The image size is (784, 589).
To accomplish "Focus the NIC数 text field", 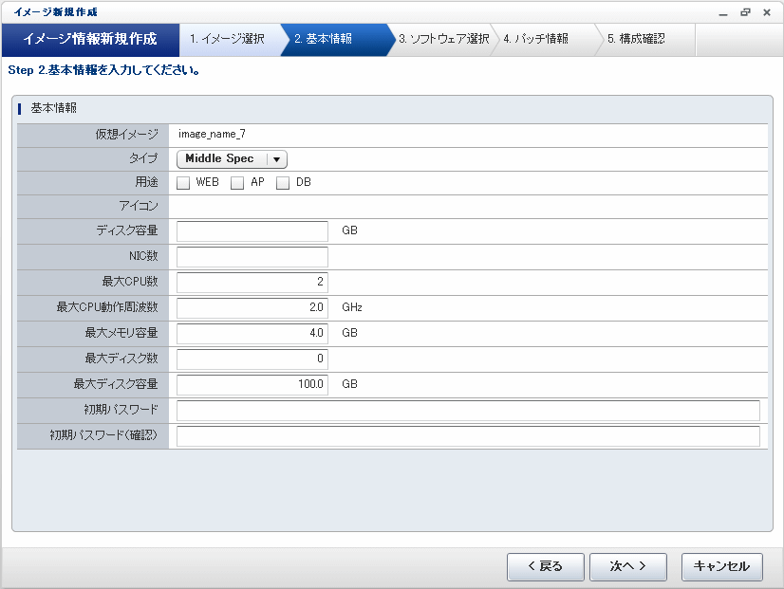I will click(252, 257).
